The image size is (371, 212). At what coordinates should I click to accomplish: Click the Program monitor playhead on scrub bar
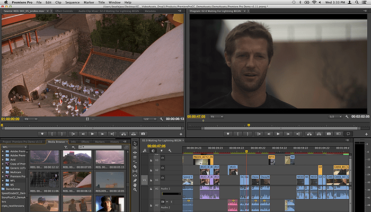pos(249,125)
